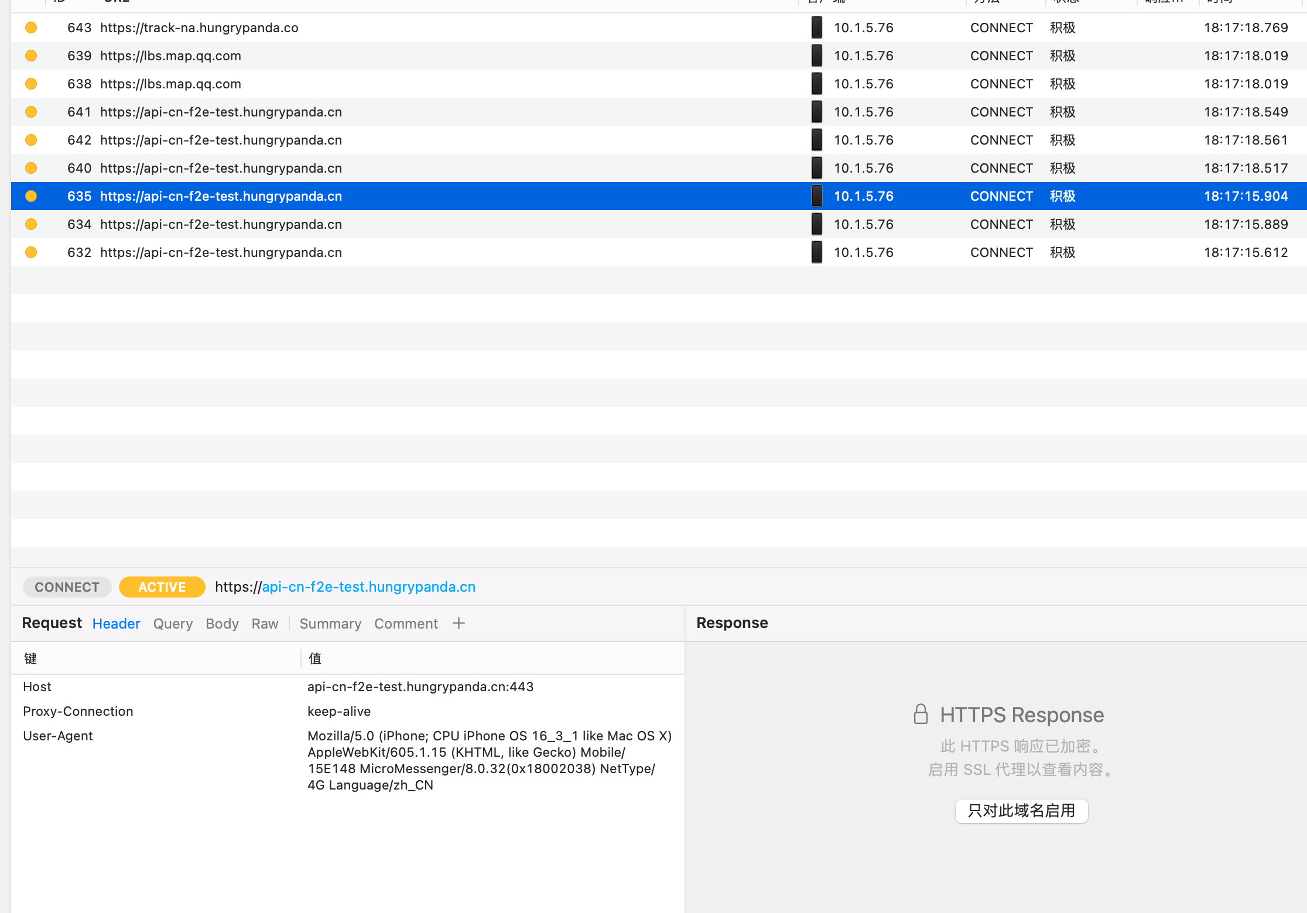Switch to the Query tab
The width and height of the screenshot is (1307, 913).
pyautogui.click(x=173, y=623)
